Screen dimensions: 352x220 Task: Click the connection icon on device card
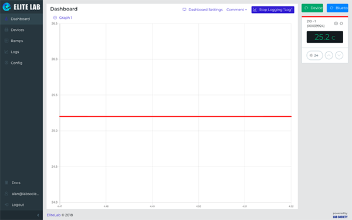pos(341,23)
